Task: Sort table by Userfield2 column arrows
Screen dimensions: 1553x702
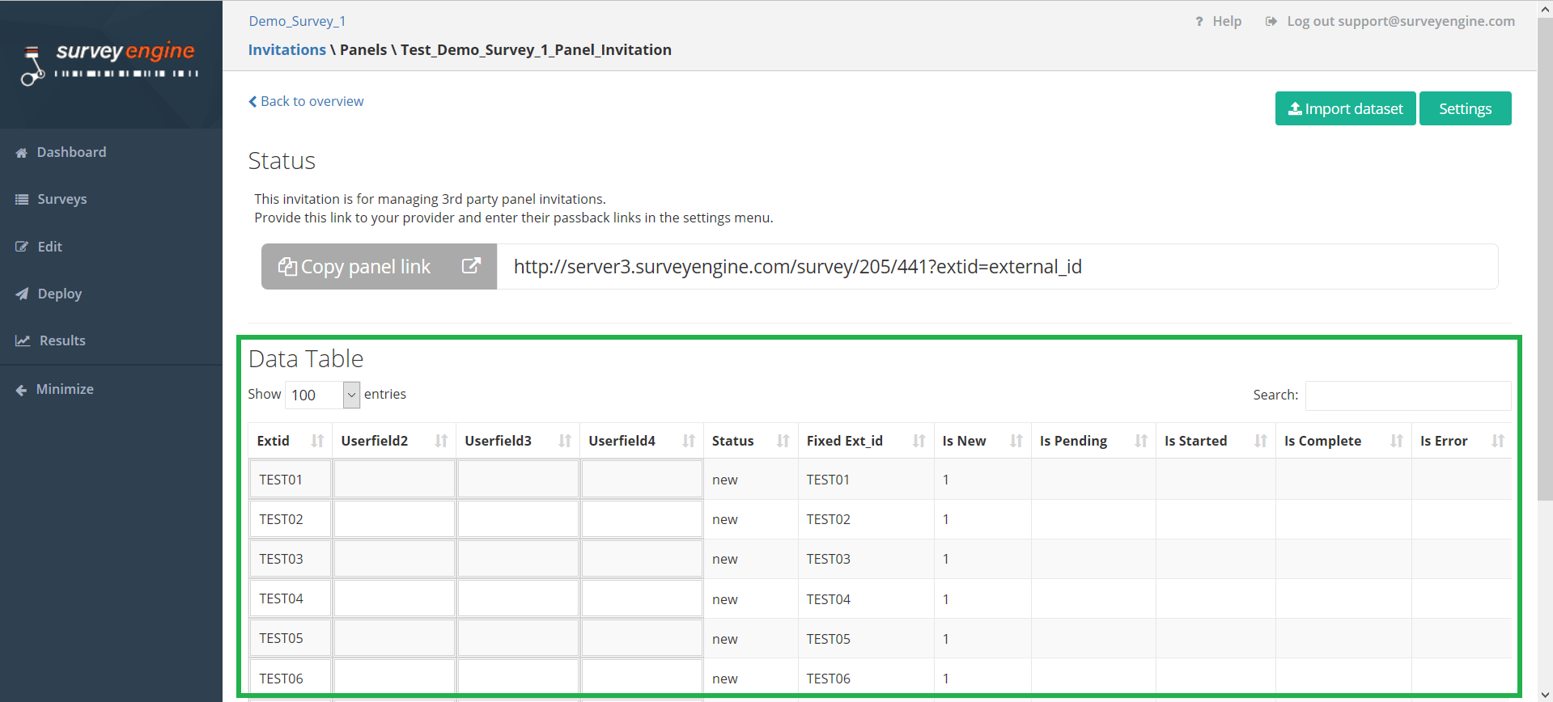Action: (441, 441)
